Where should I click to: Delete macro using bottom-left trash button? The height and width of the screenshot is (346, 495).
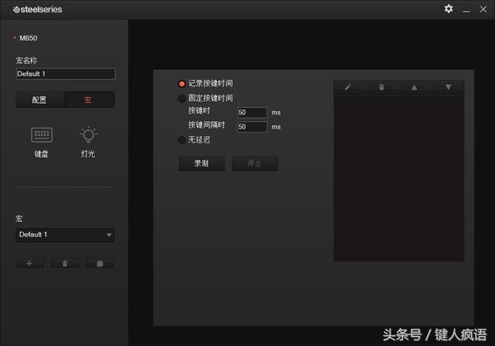pos(64,264)
